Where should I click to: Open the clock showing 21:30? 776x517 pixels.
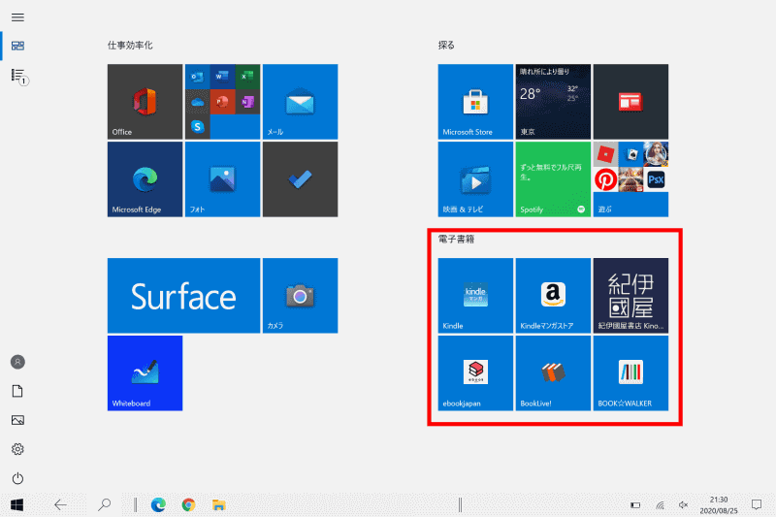pos(719,505)
